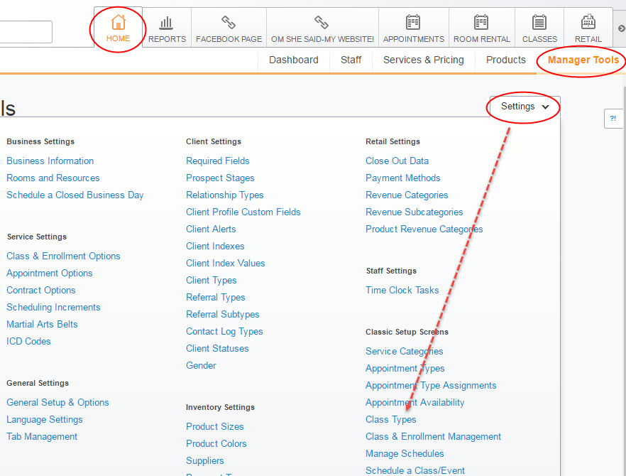Click the Home house icon
Image resolution: width=626 pixels, height=476 pixels.
(118, 23)
